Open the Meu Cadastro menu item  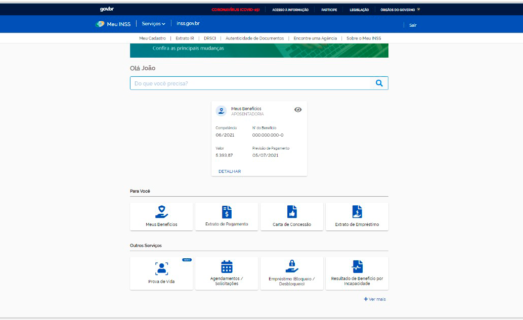coord(152,38)
